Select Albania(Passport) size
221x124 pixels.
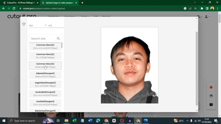[x=45, y=75]
